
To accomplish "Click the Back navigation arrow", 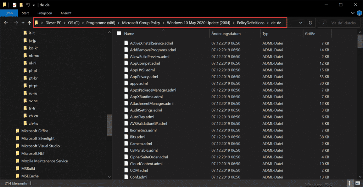I will (6, 23).
